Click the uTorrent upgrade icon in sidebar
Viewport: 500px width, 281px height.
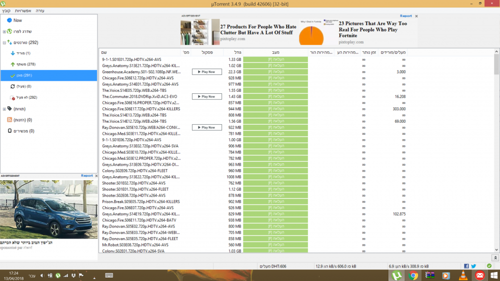click(x=9, y=31)
